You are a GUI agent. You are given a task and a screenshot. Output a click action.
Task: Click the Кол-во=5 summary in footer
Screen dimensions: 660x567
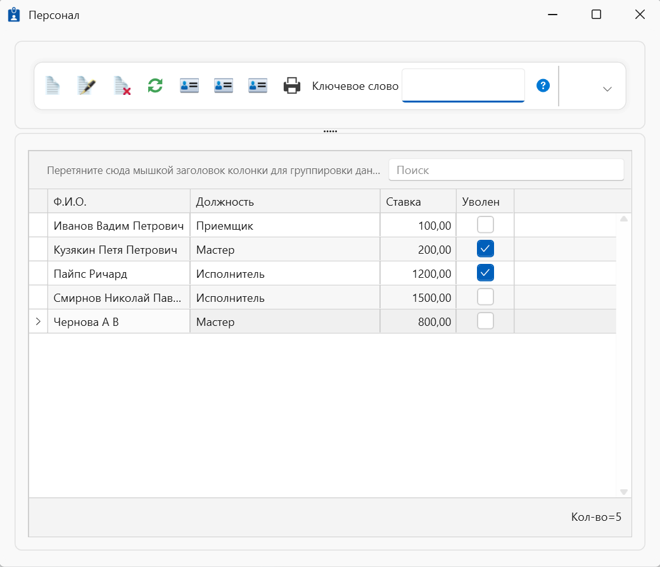pos(596,517)
